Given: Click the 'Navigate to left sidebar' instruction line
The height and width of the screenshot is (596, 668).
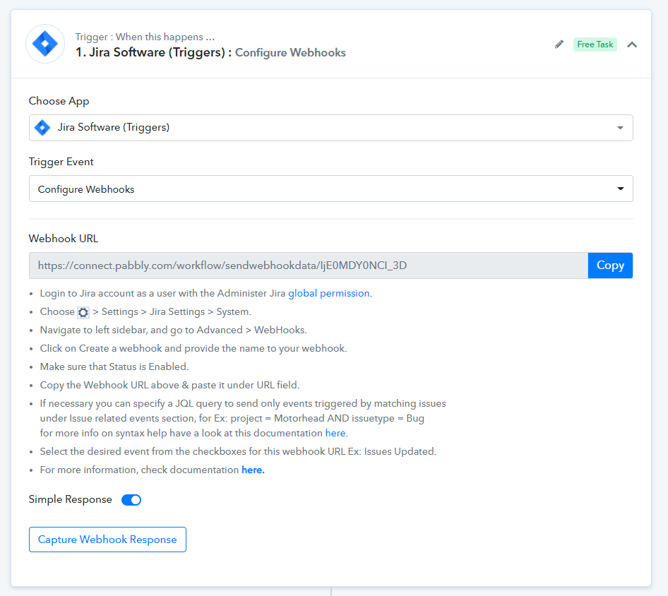Looking at the screenshot, I should 174,330.
